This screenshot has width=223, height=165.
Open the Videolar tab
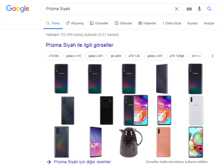click(x=123, y=23)
